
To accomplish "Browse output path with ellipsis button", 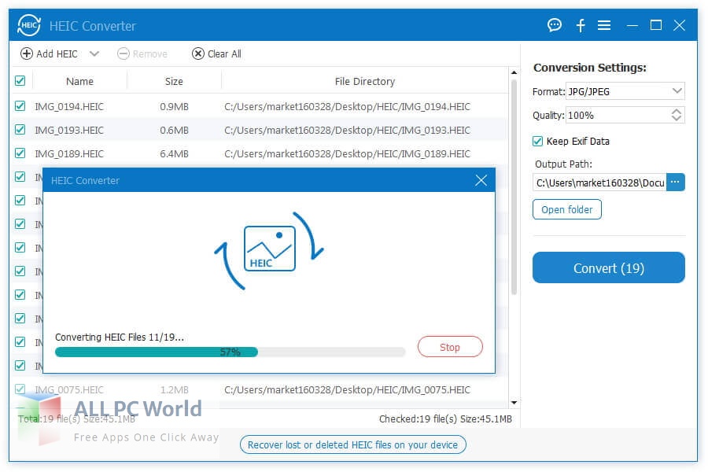I will point(676,183).
